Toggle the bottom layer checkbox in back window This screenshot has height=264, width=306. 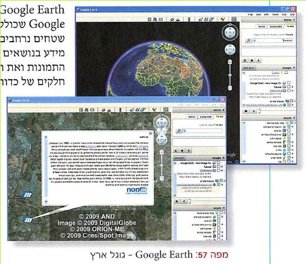point(288,161)
